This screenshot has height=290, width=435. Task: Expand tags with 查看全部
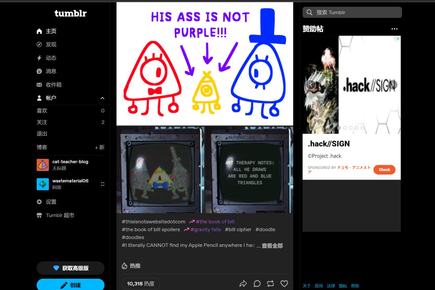pyautogui.click(x=272, y=246)
